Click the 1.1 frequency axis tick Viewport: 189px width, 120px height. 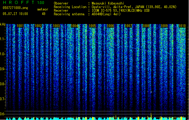pyautogui.click(x=2, y=39)
